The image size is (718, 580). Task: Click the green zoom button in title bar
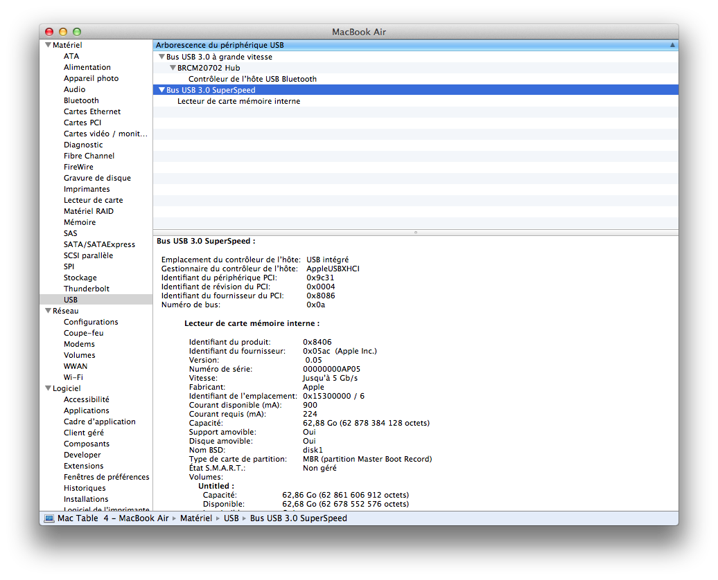[x=77, y=32]
